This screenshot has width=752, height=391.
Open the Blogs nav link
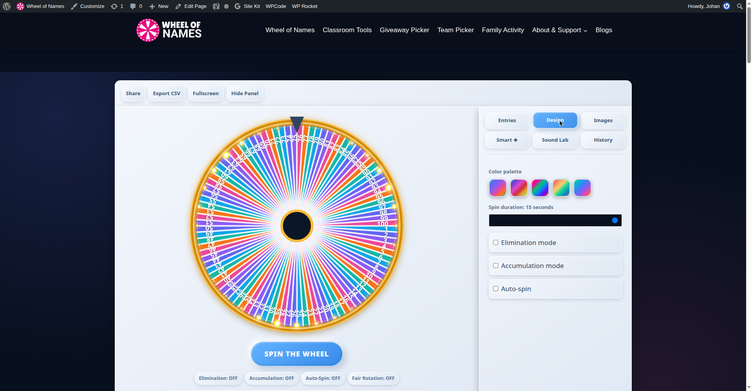pos(604,30)
